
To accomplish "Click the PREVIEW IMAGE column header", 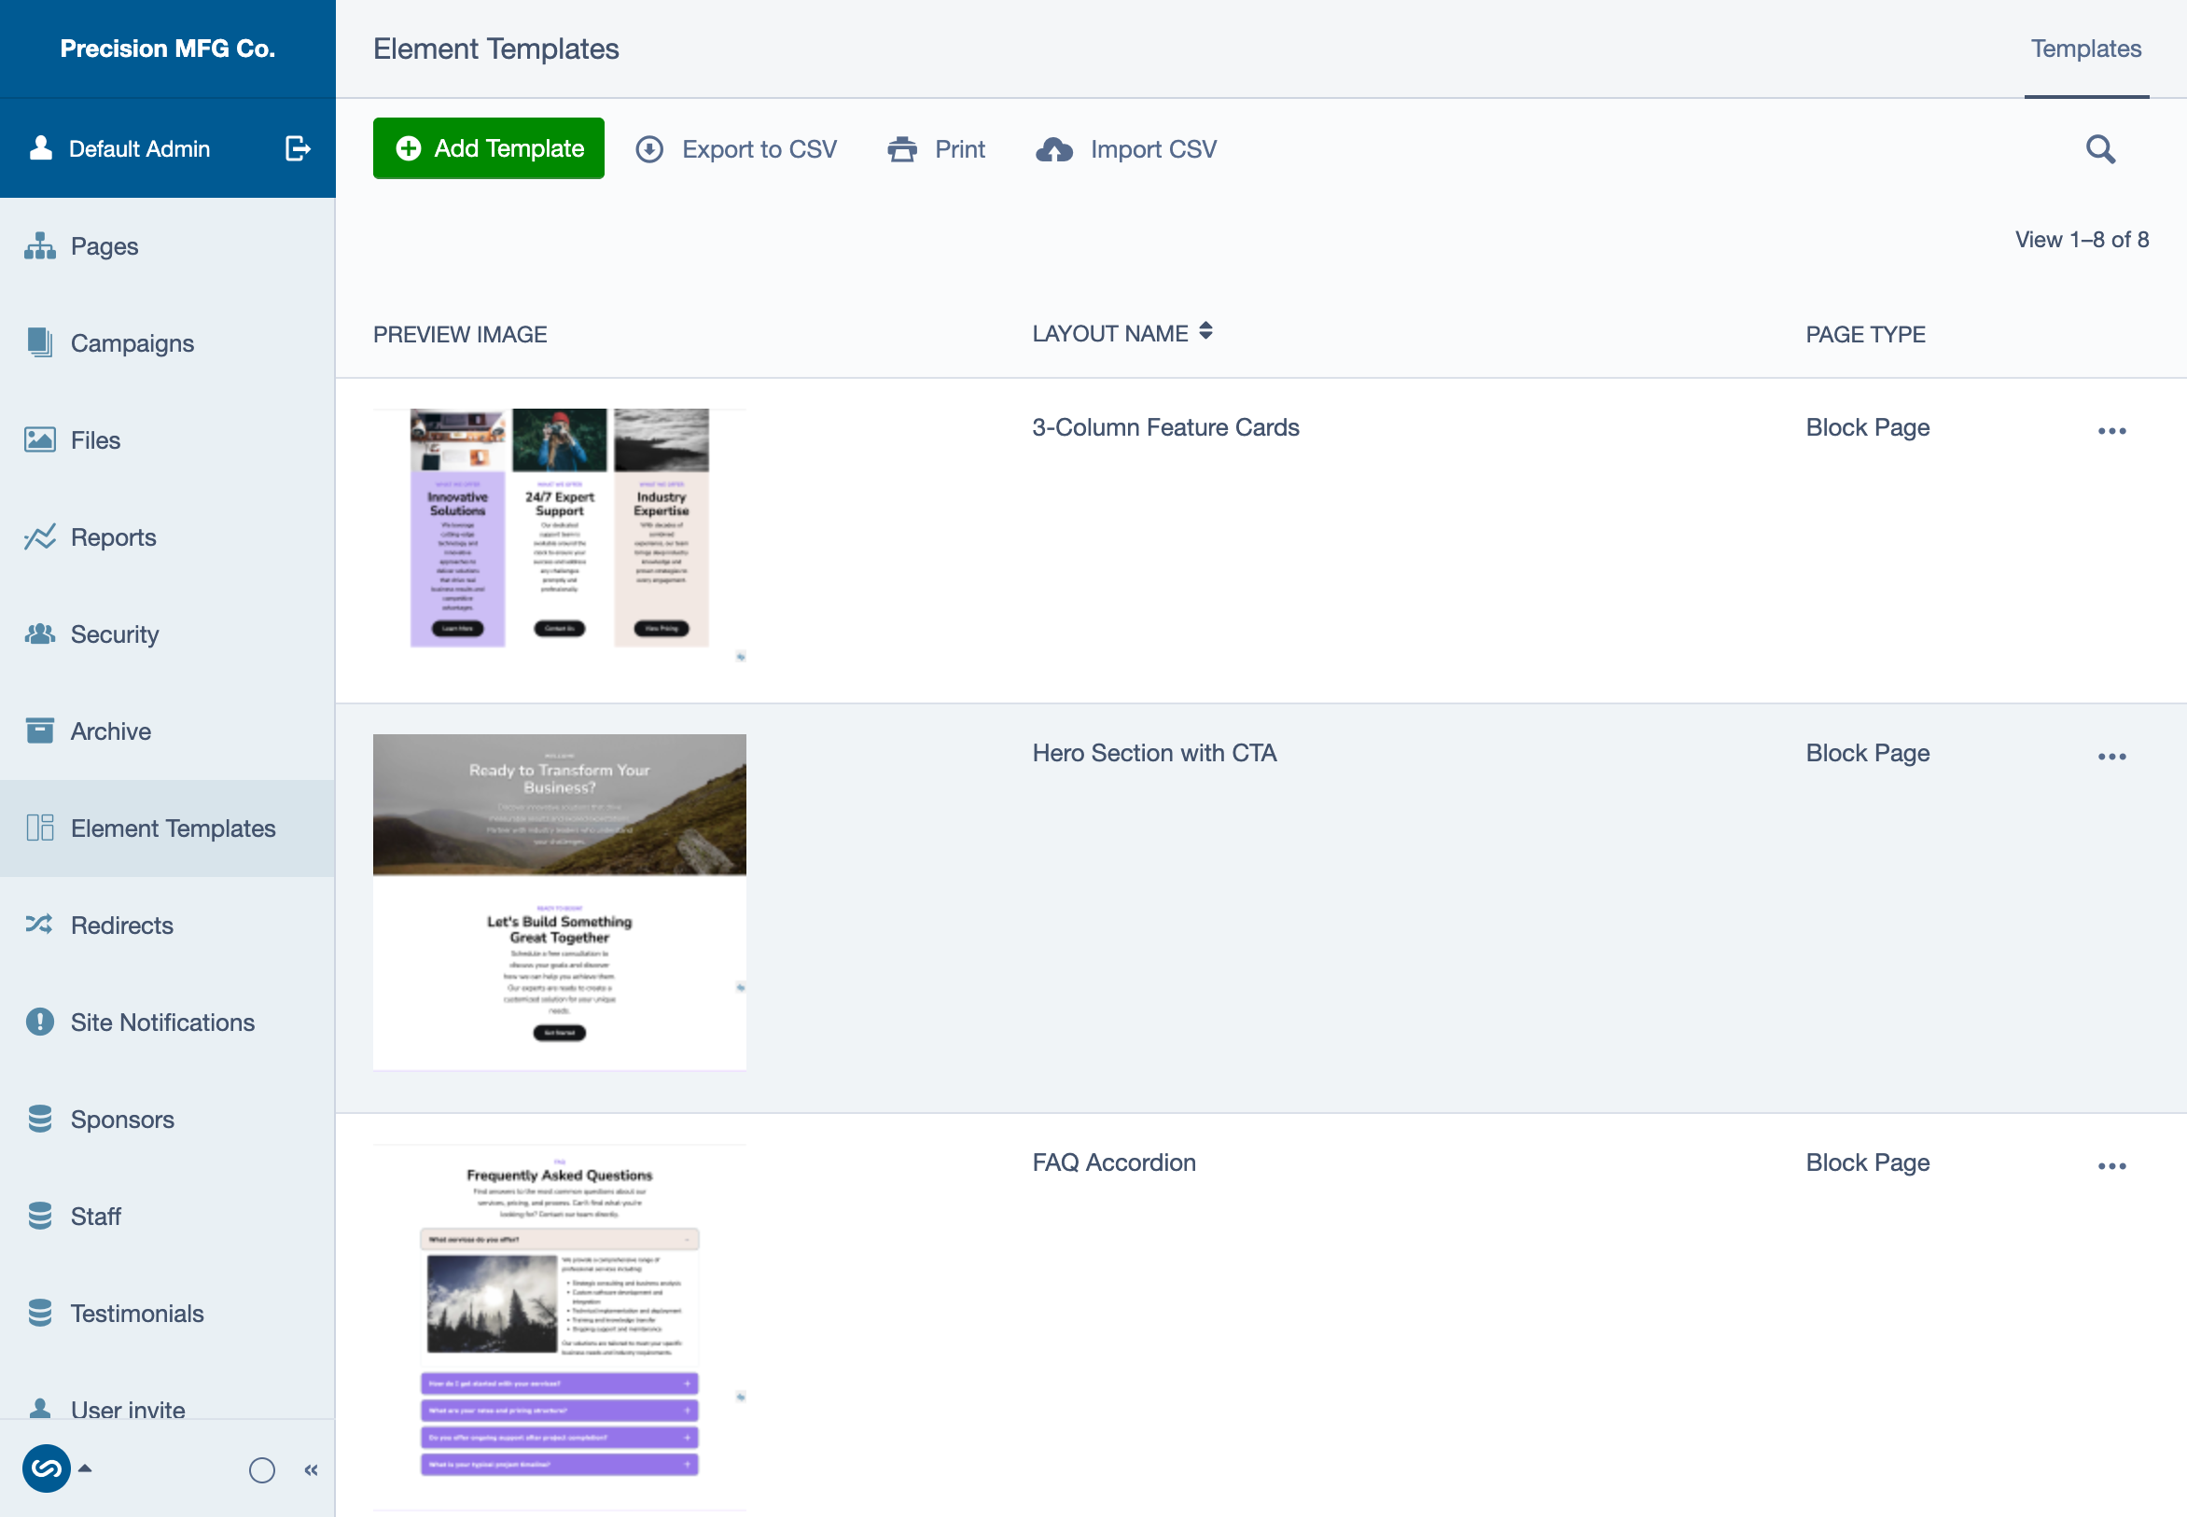I will (x=460, y=335).
